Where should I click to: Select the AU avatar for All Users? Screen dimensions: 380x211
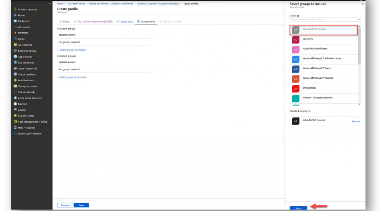[295, 40]
